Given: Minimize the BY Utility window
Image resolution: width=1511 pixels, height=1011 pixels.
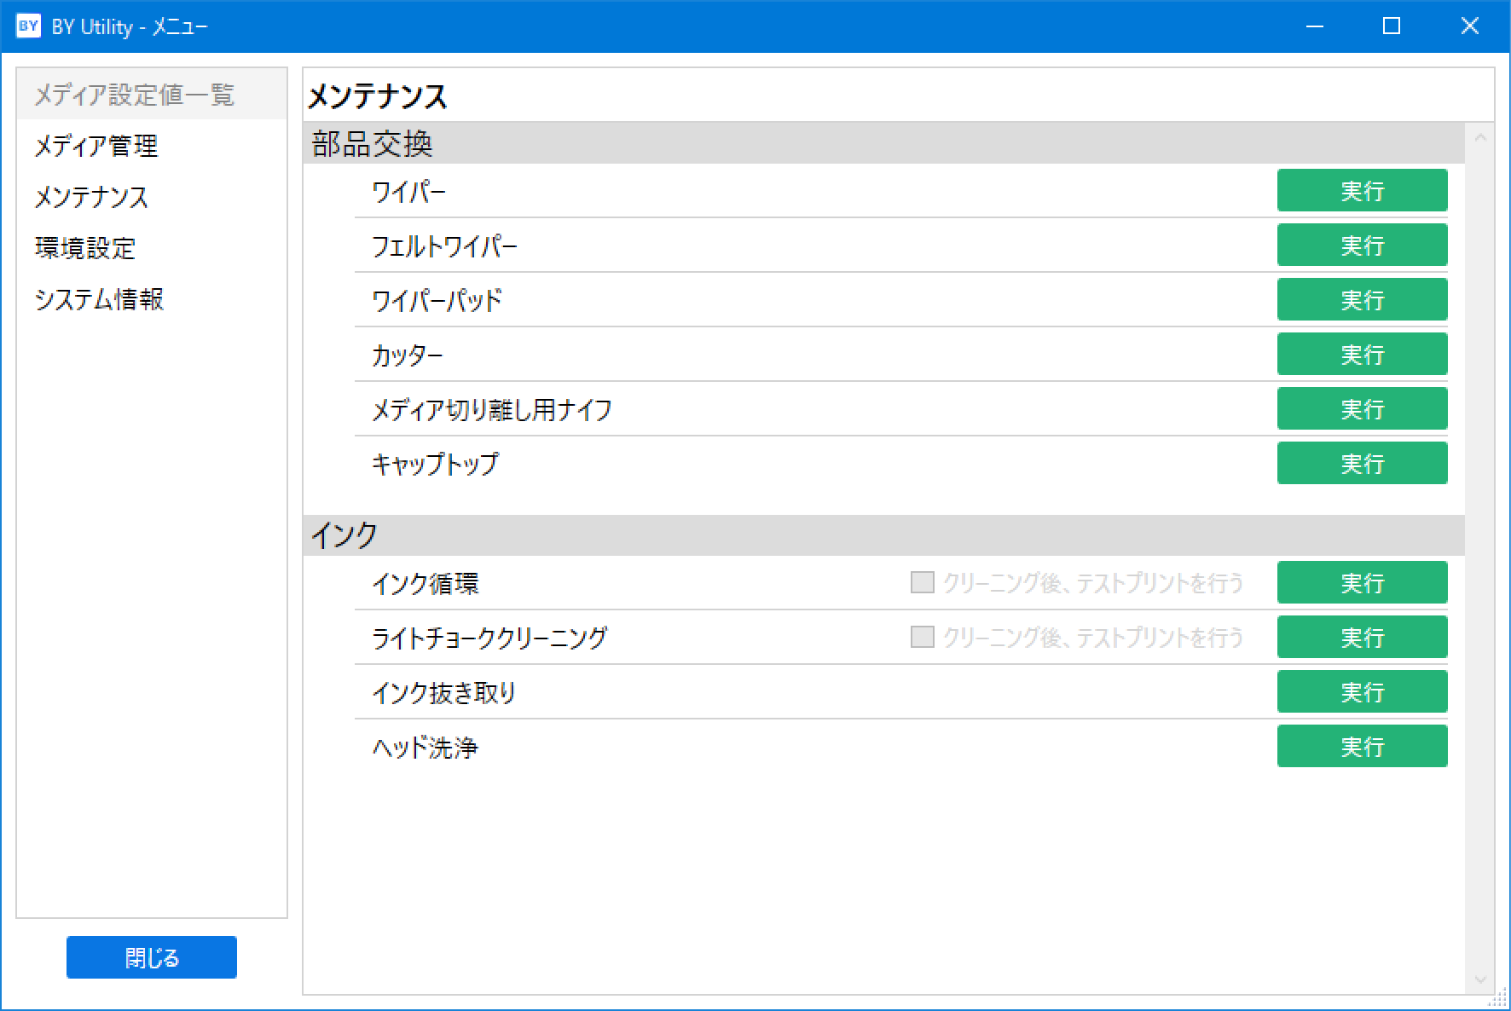Looking at the screenshot, I should (x=1315, y=26).
